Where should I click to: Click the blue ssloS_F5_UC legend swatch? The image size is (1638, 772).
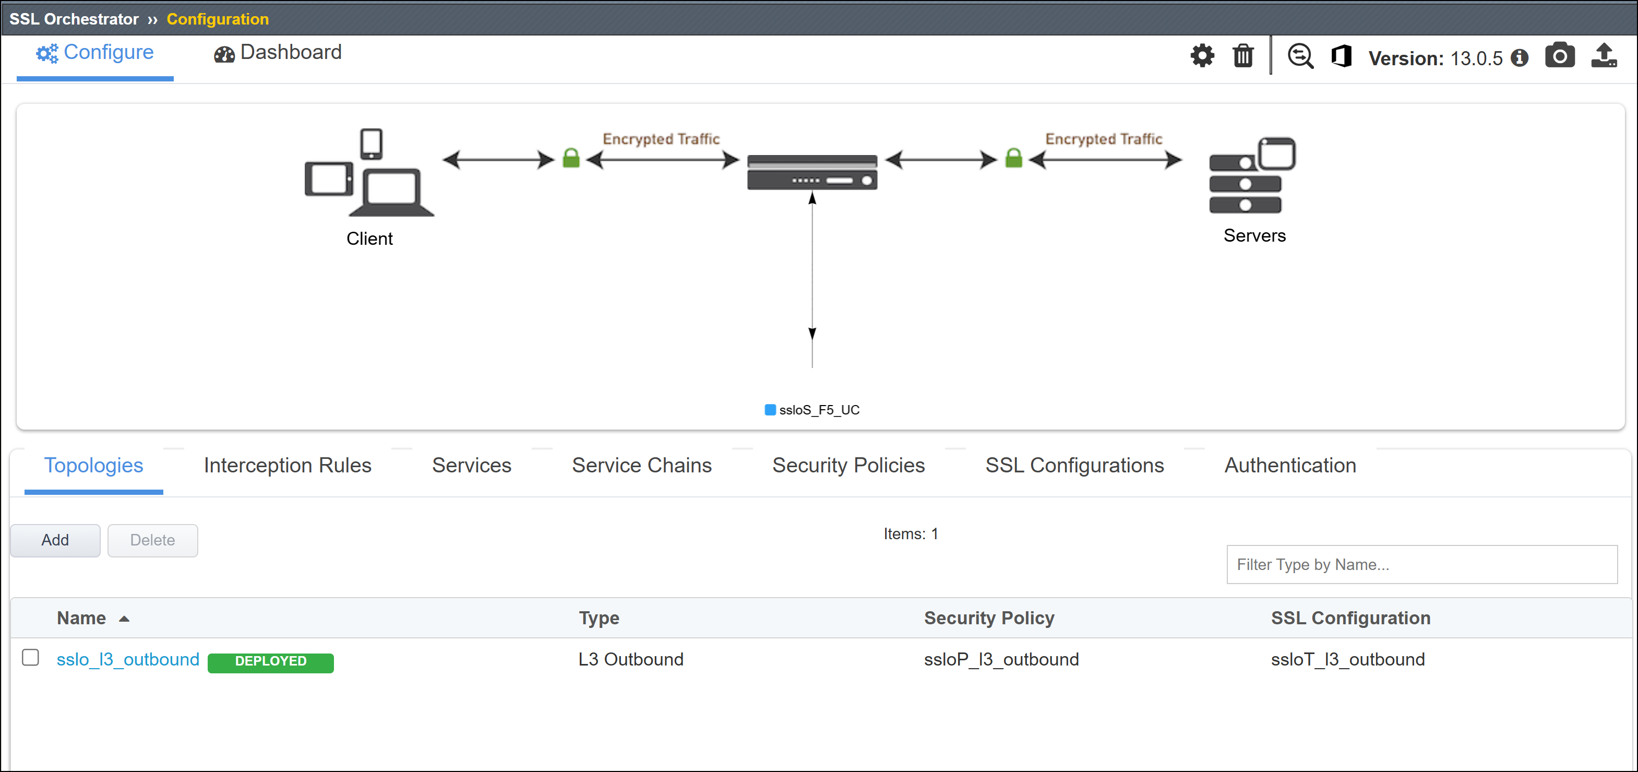pos(769,410)
